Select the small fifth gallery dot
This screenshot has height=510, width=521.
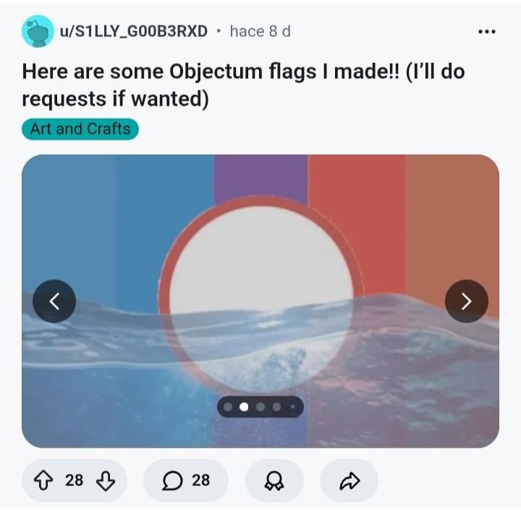(292, 407)
